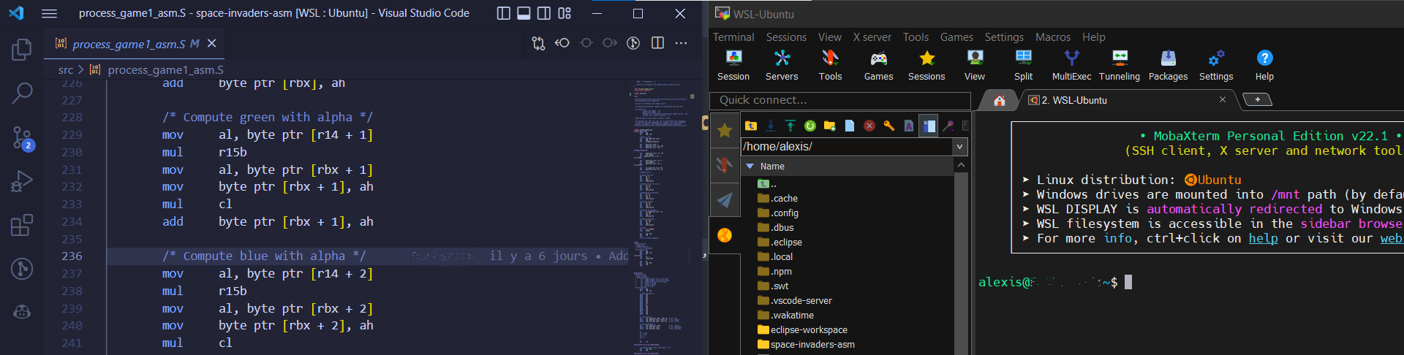Split the VS Code editor right
The height and width of the screenshot is (355, 1404).
(657, 43)
